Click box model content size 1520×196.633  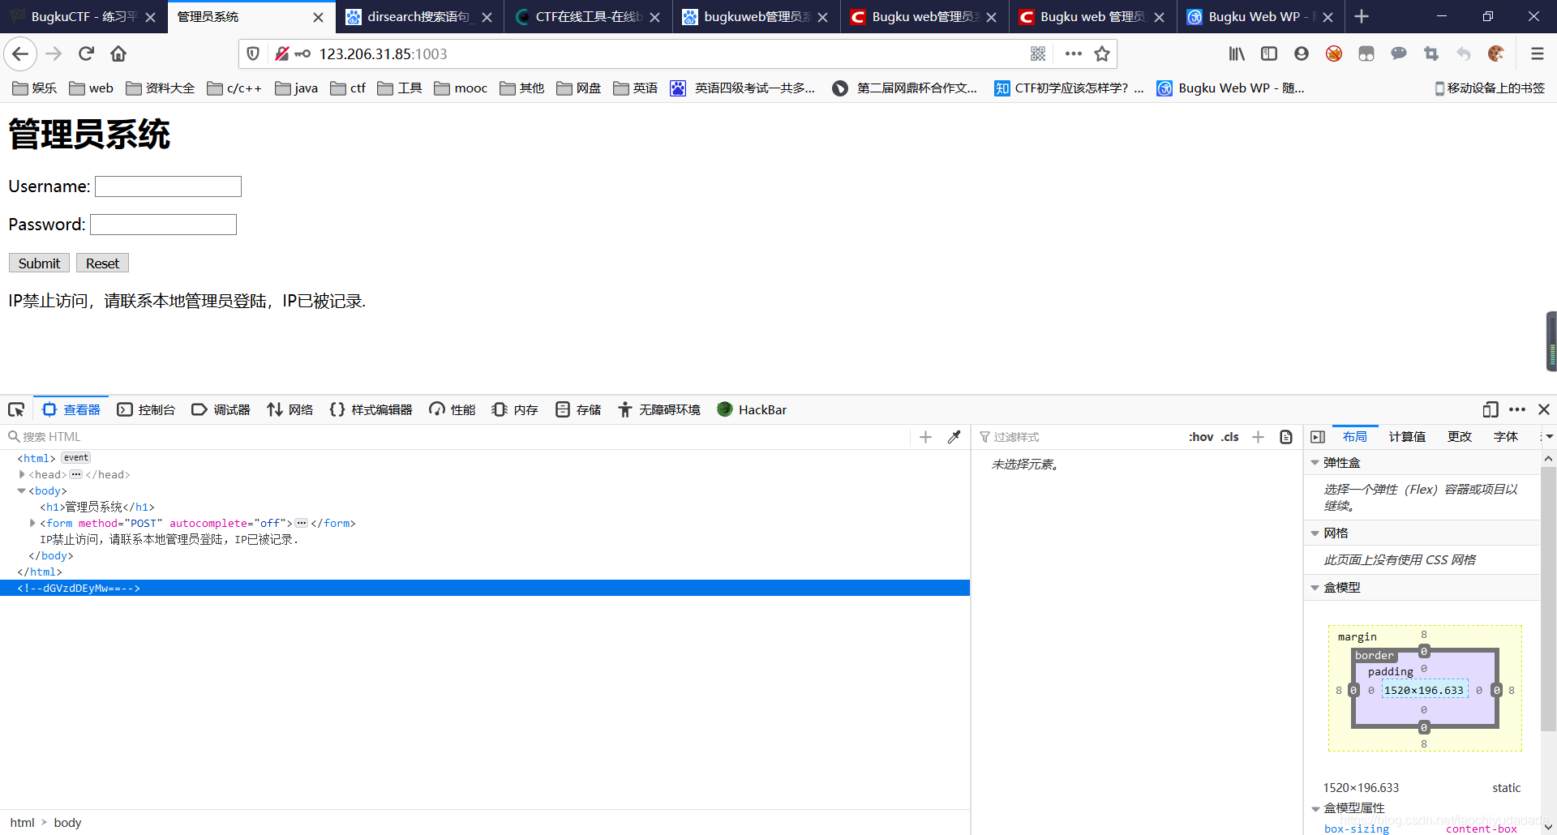[x=1424, y=690]
